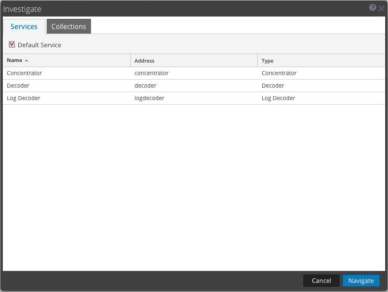The height and width of the screenshot is (292, 388).
Task: Open the Collections tab
Action: (x=68, y=27)
